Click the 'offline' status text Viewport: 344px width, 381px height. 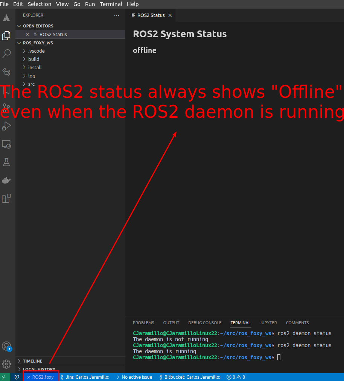coord(145,50)
